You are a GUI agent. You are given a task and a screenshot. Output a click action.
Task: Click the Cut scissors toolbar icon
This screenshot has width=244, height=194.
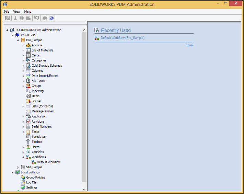(x=15, y=18)
